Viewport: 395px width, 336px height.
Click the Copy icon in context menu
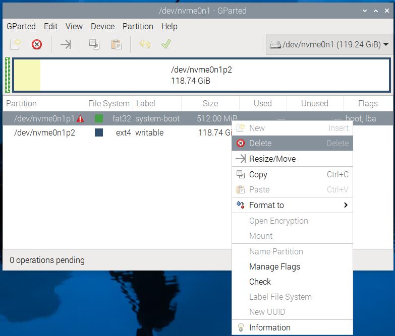click(241, 174)
